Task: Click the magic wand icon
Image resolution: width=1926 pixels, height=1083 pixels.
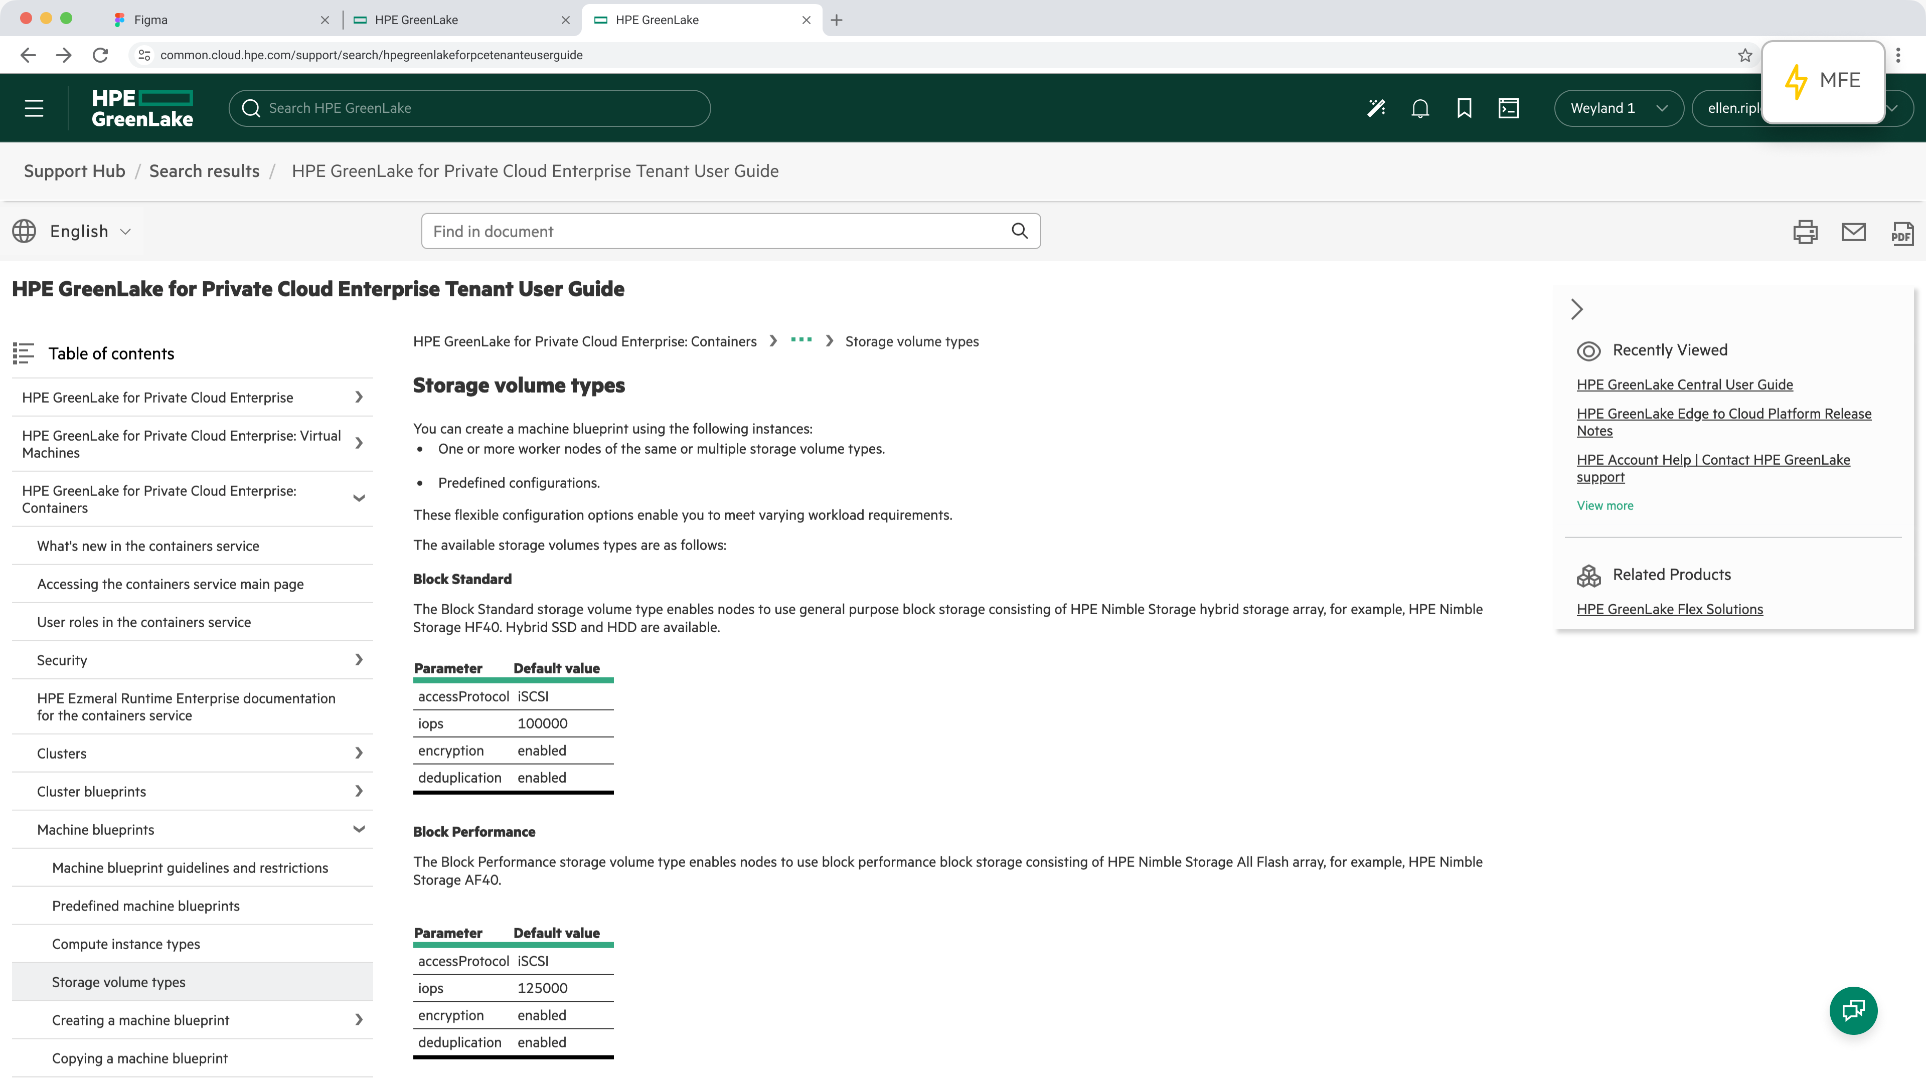Action: (x=1376, y=108)
